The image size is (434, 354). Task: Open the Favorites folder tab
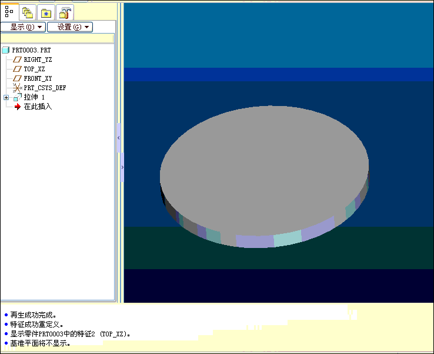pos(46,13)
